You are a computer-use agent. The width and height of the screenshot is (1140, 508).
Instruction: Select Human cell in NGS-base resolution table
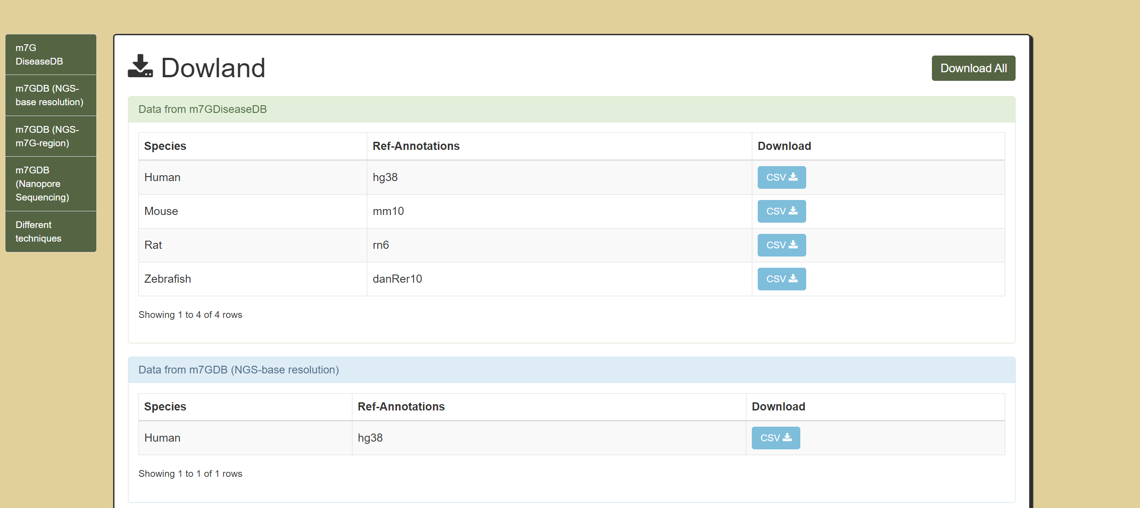click(x=245, y=438)
